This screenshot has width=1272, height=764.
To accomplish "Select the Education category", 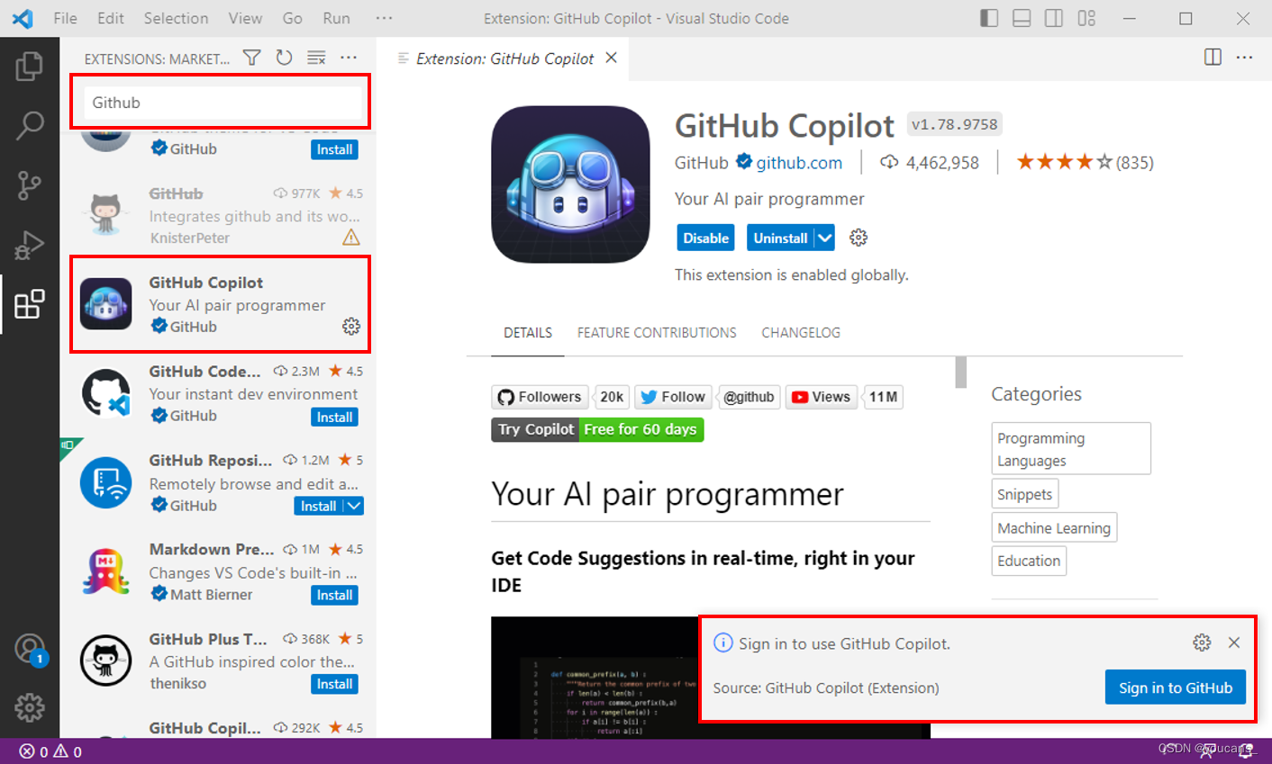I will pos(1029,561).
